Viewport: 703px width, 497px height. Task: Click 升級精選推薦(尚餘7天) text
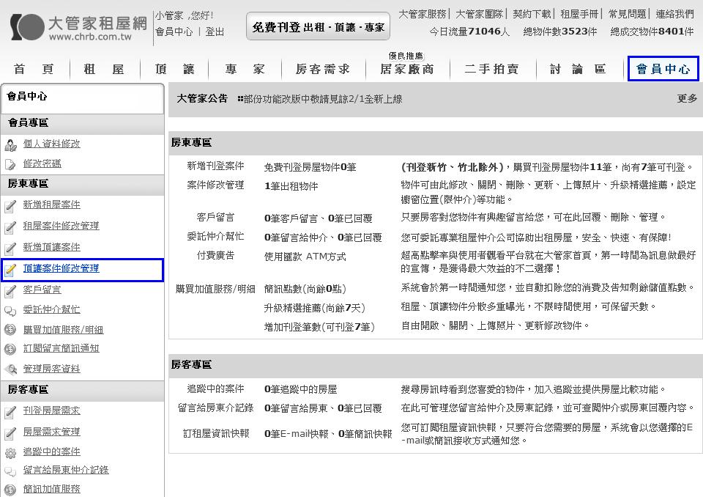(315, 308)
